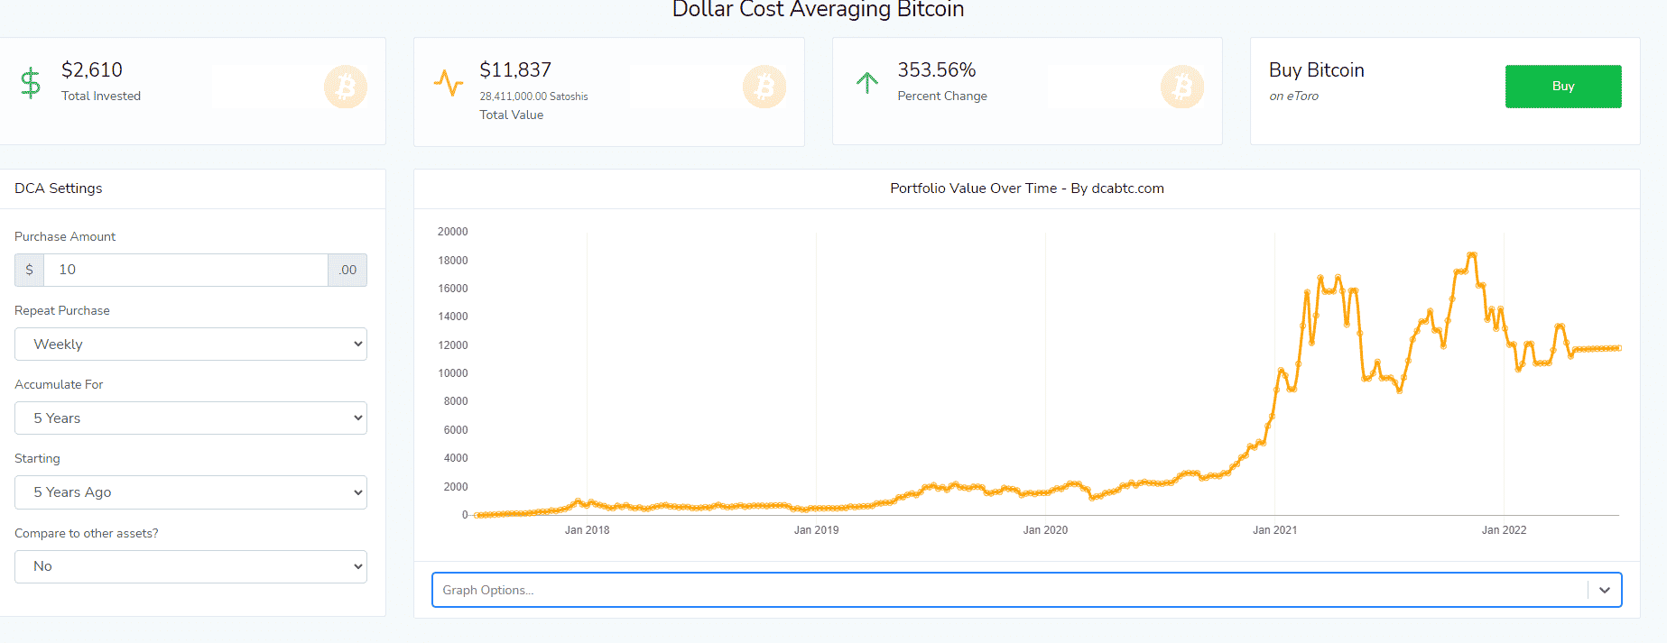
Task: Click the orange pulse icon beside Total Value
Action: click(x=448, y=83)
